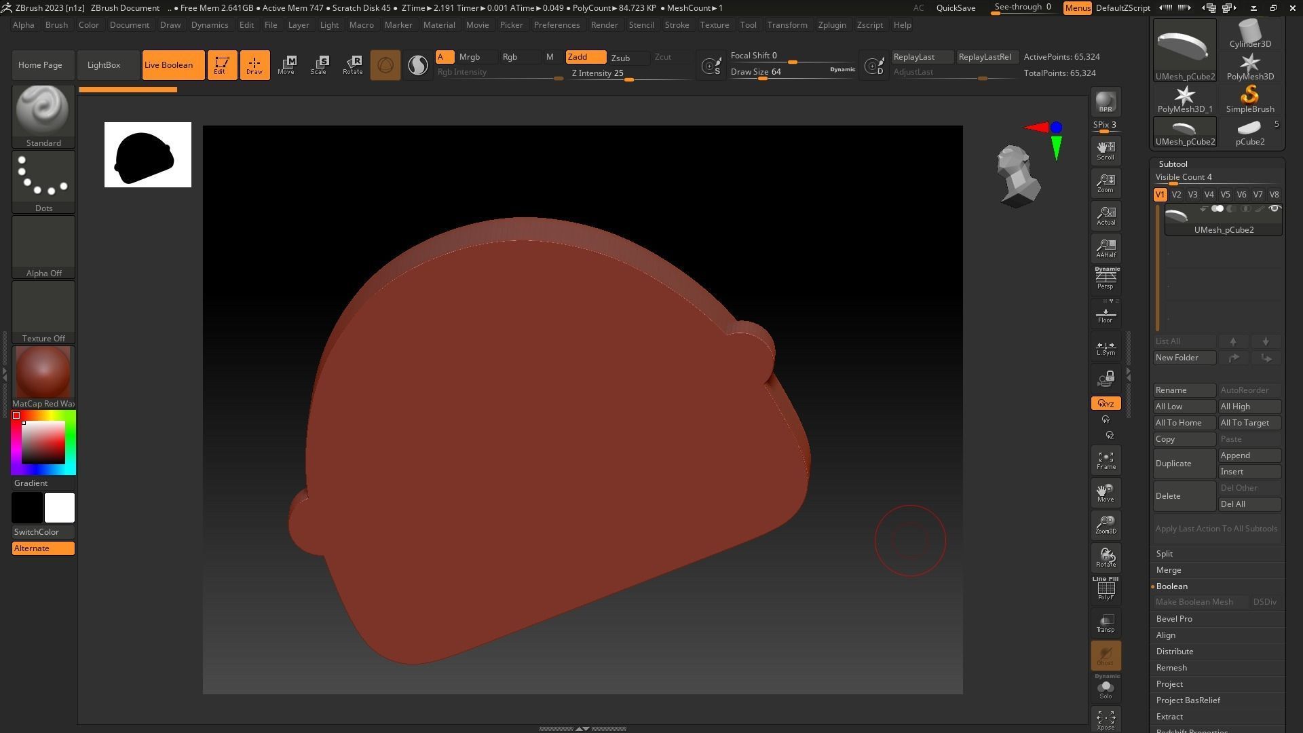Select the Rotate gizmo tool
This screenshot has height=733, width=1303.
click(x=352, y=65)
